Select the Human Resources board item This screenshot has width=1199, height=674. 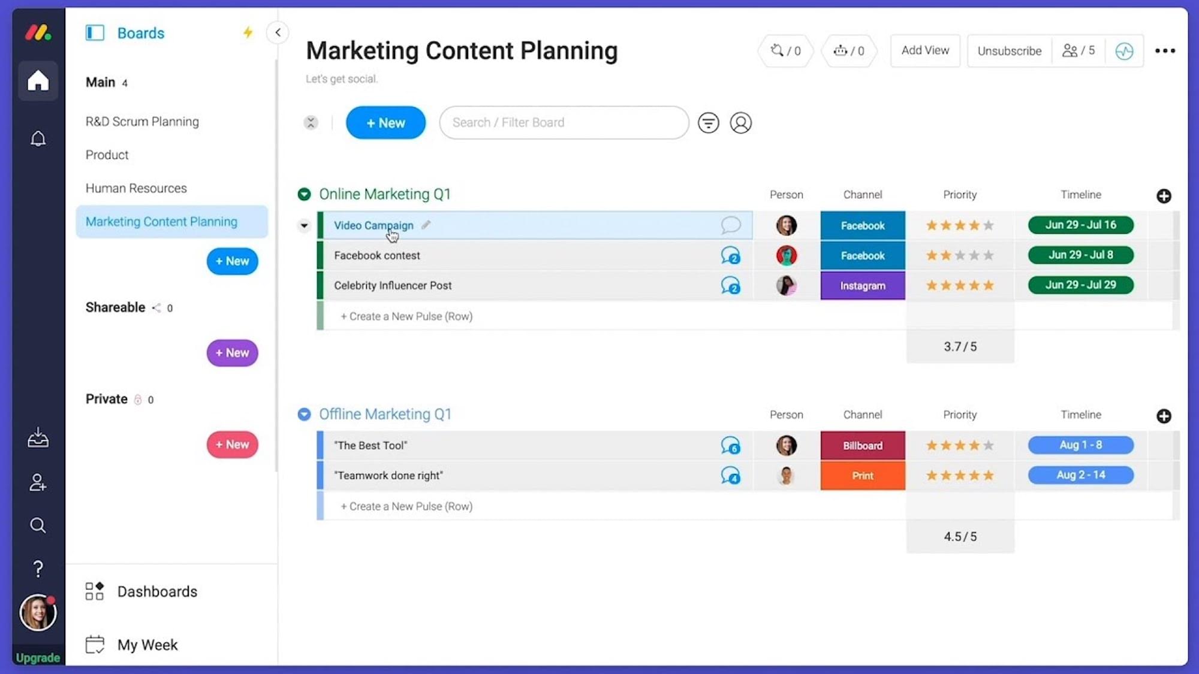click(x=136, y=188)
